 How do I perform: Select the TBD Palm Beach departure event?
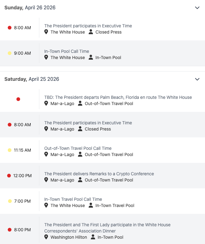click(x=118, y=97)
